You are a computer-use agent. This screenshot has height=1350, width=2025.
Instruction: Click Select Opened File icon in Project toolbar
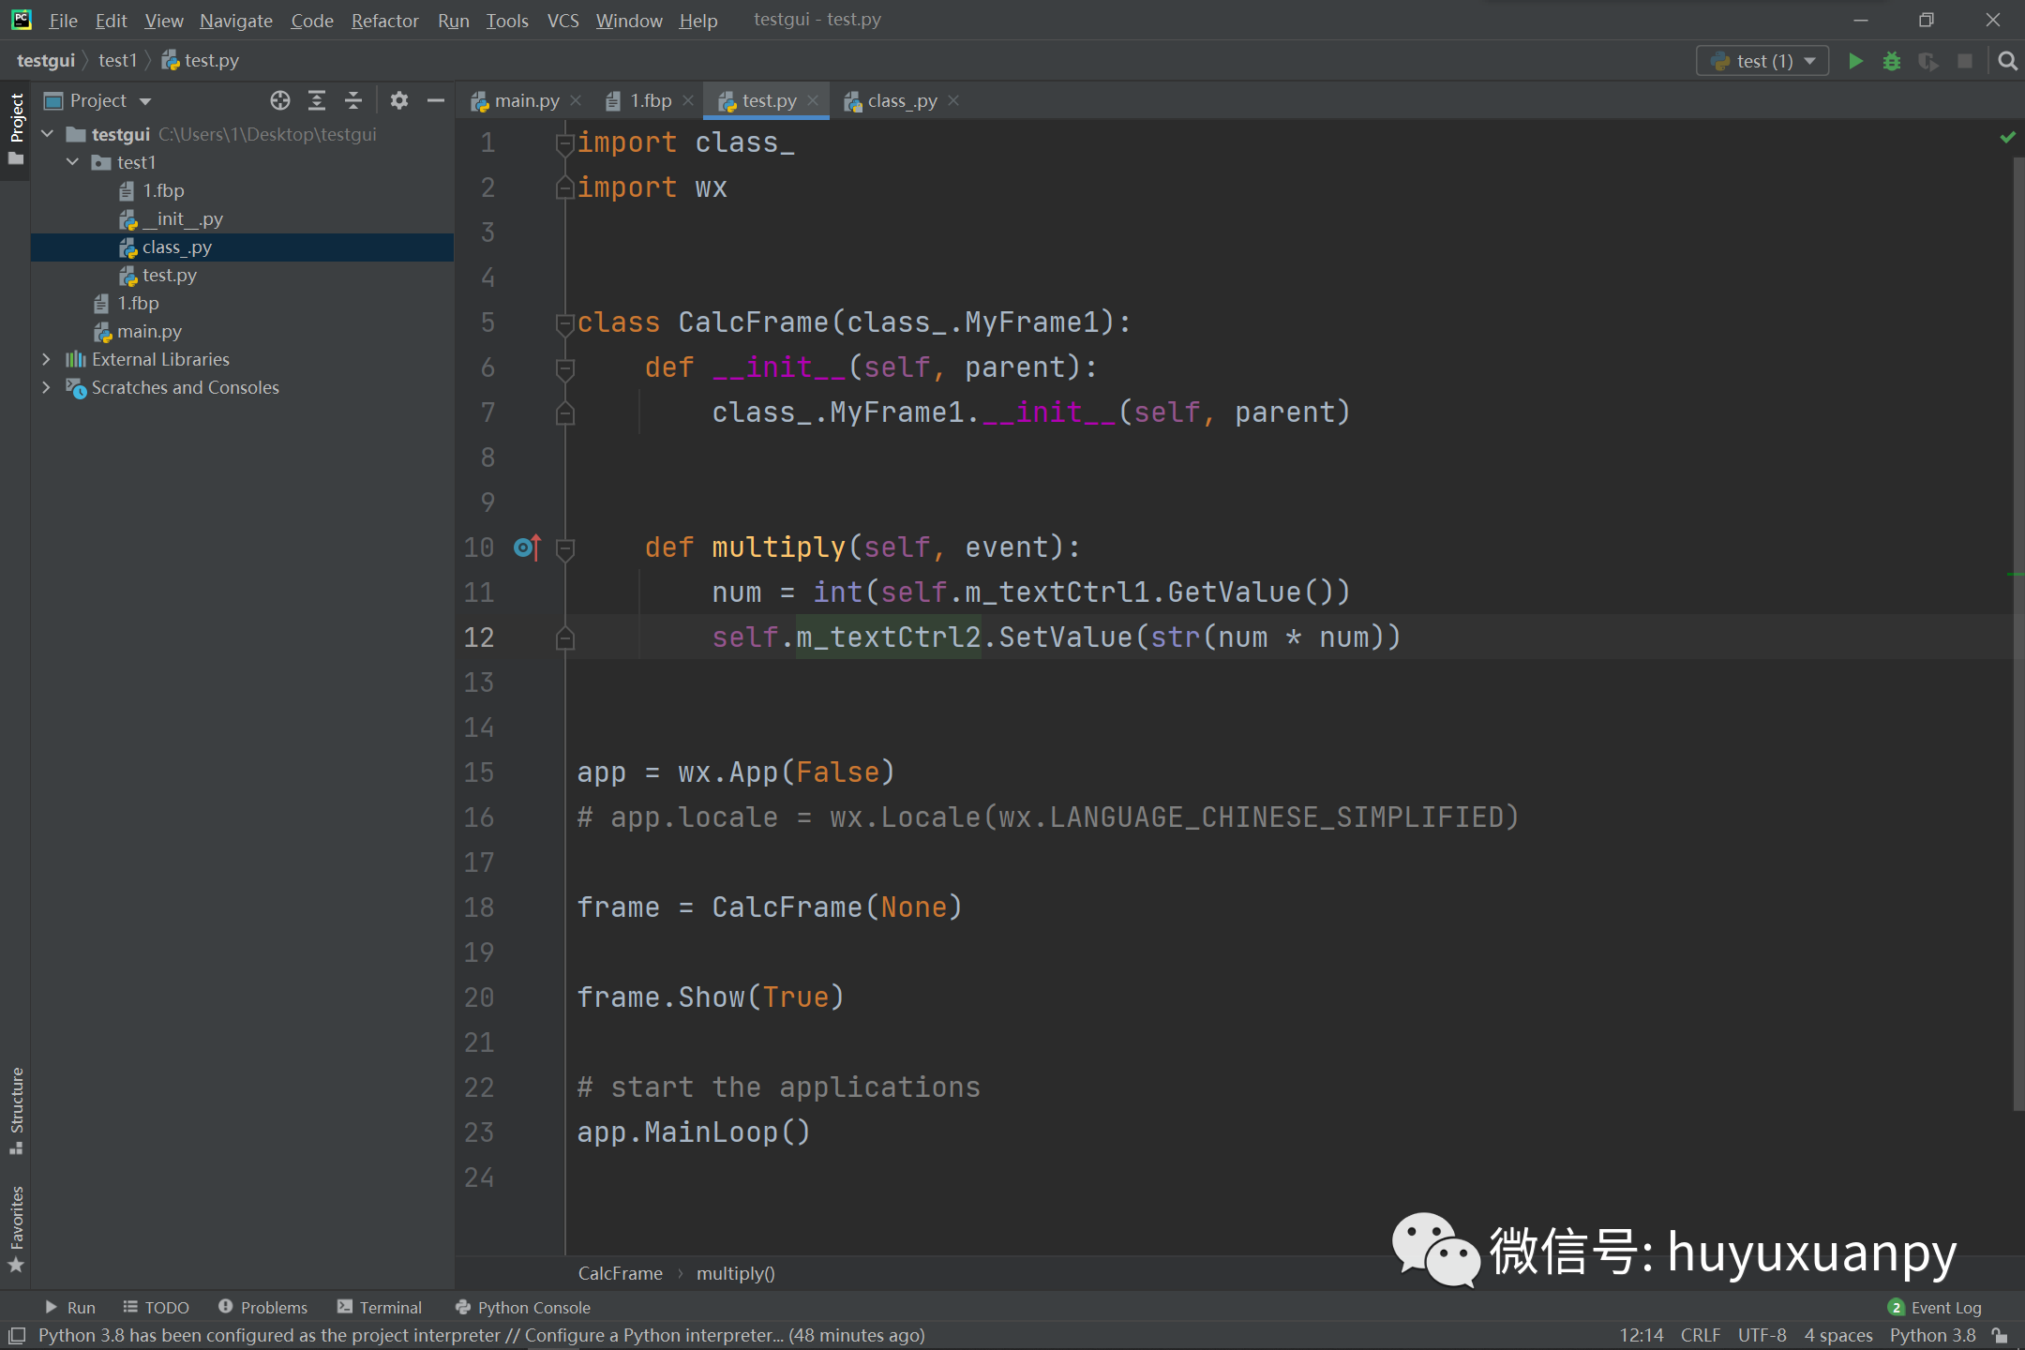coord(280,100)
